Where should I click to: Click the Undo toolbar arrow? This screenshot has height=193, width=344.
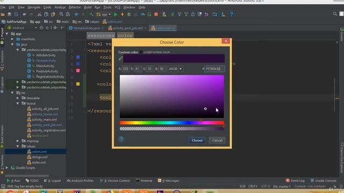click(24, 14)
